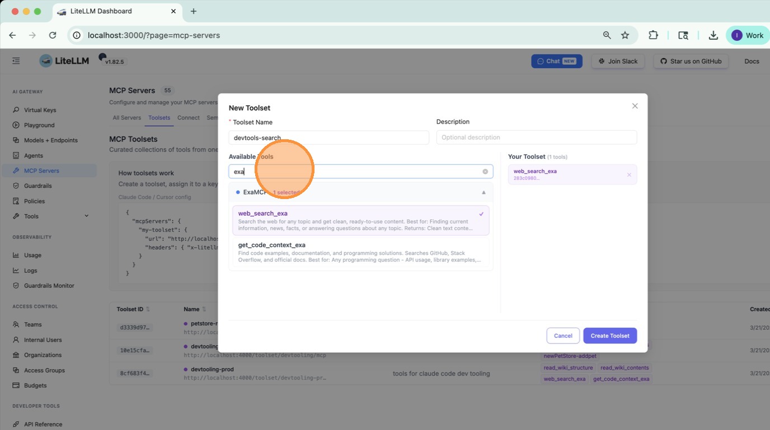Click the Toolset Name input field
Image resolution: width=770 pixels, height=430 pixels.
pyautogui.click(x=329, y=138)
